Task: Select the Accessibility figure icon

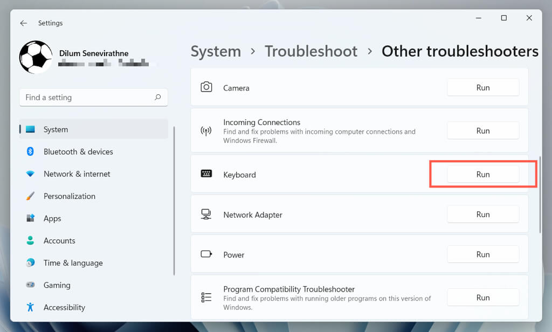Action: [31, 307]
